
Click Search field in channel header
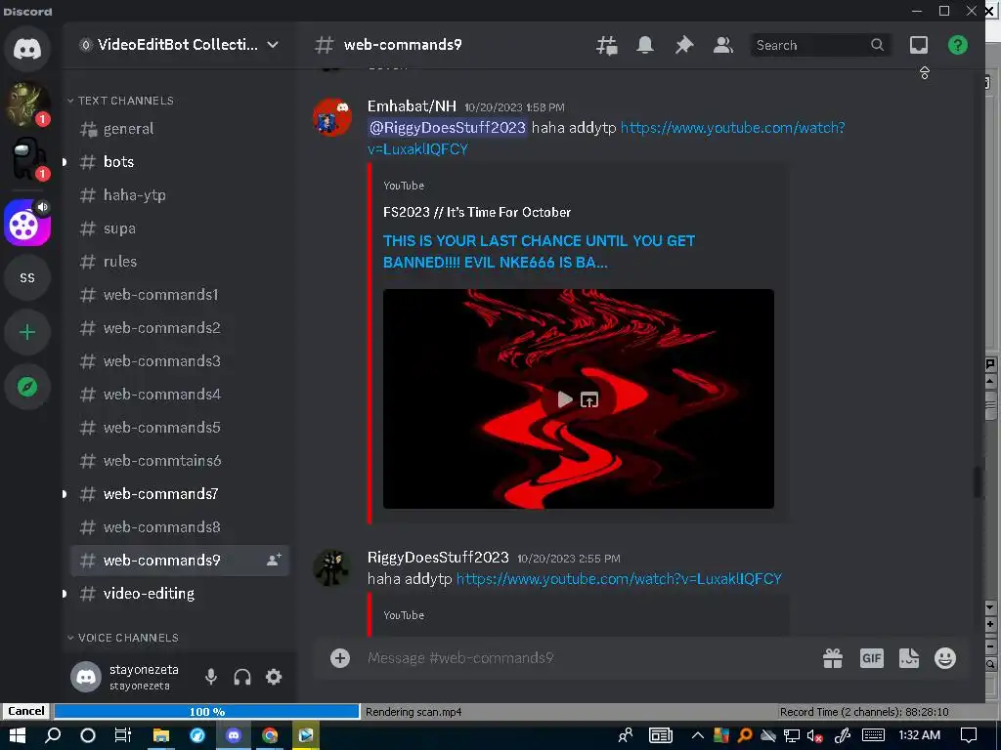pos(820,45)
